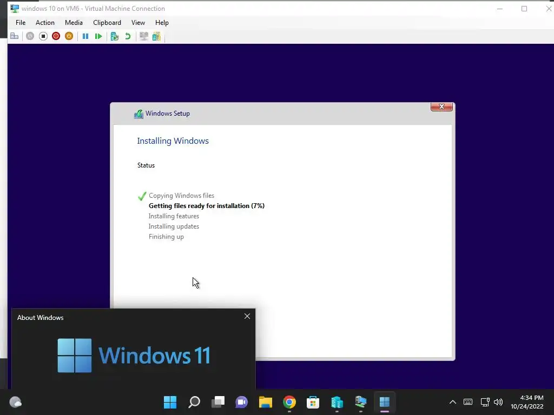Image resolution: width=554 pixels, height=415 pixels.
Task: Open File Explorer from the taskbar
Action: click(265, 402)
